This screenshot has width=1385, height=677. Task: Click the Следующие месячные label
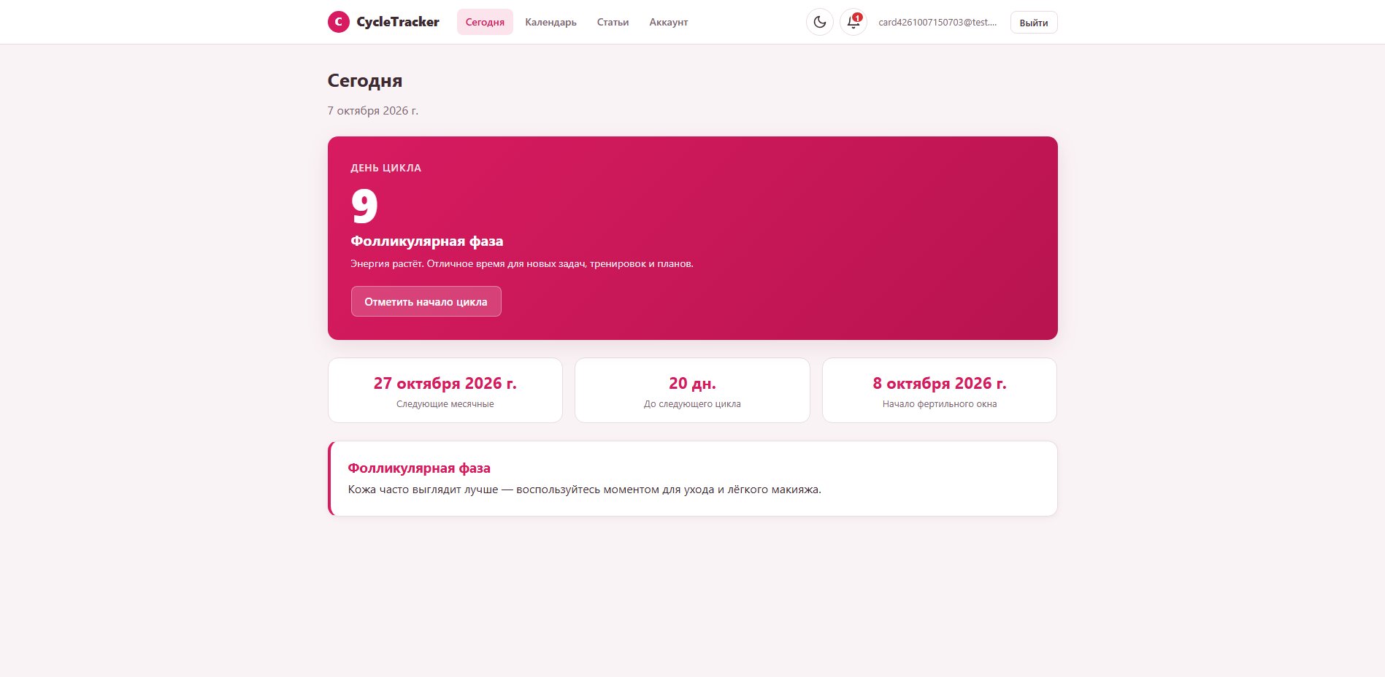(x=445, y=404)
